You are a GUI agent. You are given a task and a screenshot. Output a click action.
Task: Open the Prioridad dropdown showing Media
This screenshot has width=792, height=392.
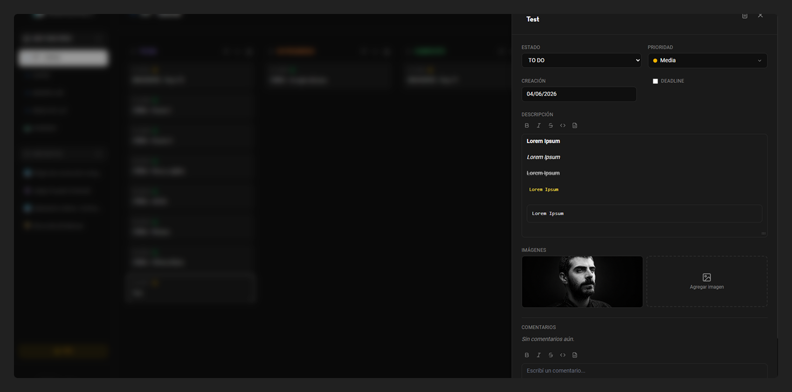click(707, 60)
